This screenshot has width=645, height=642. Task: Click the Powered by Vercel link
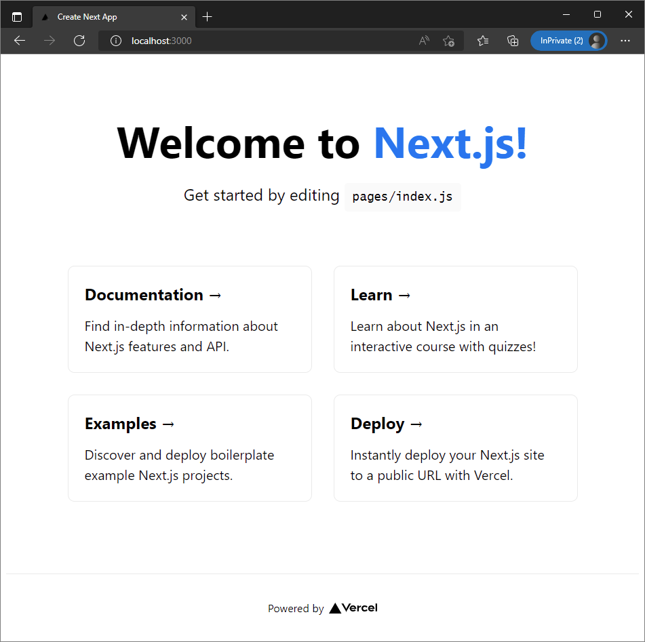tap(323, 608)
